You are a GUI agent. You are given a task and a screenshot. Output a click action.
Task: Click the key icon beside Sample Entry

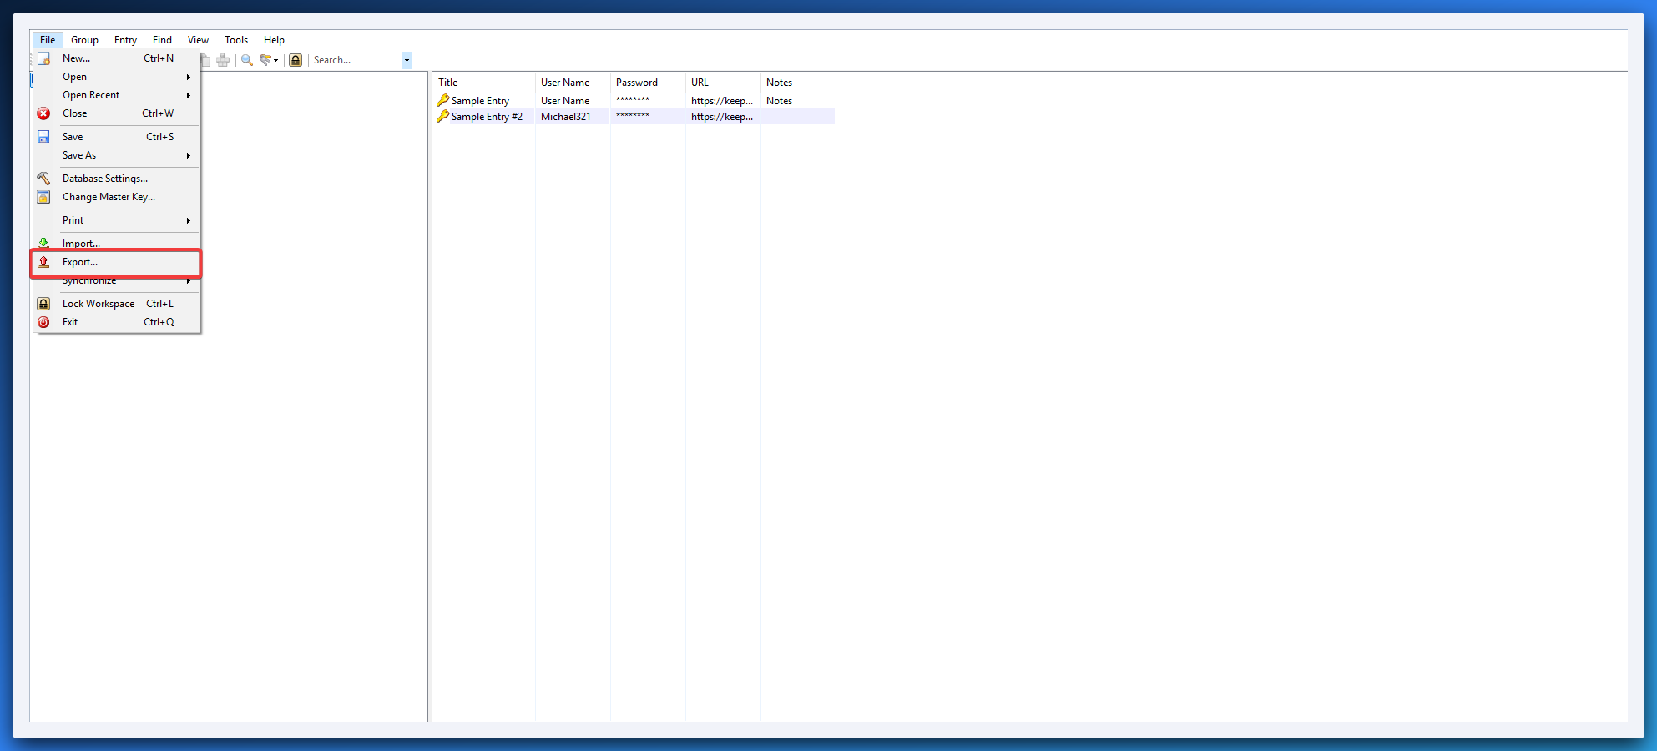(x=442, y=100)
